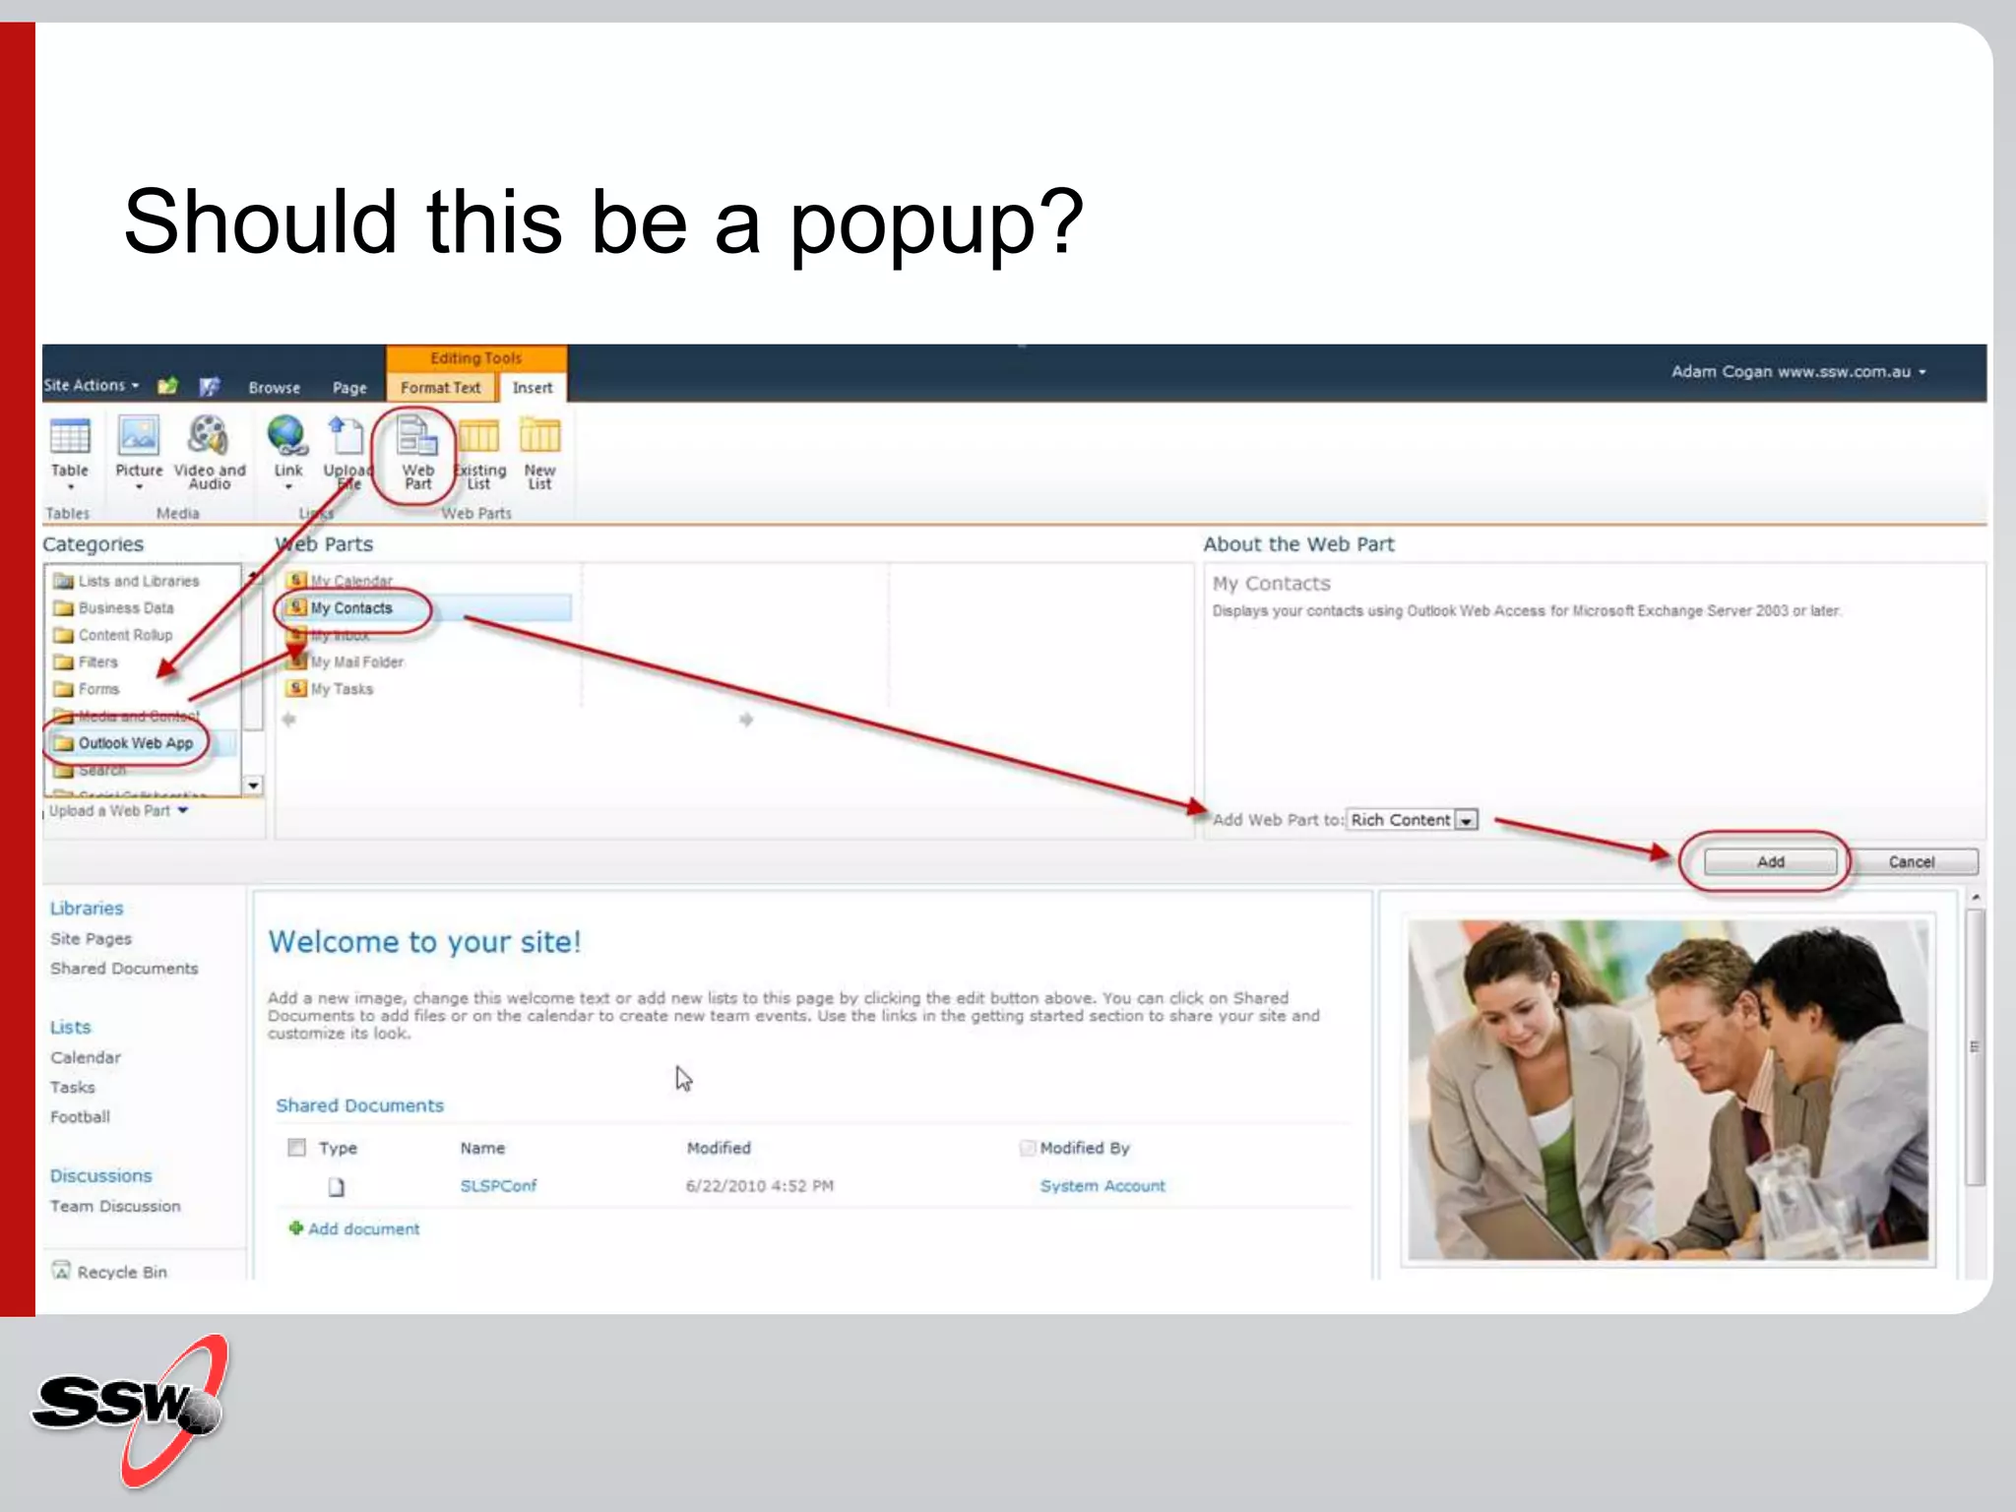This screenshot has height=1512, width=2016.
Task: Open the Web Part ribbon button
Action: pyautogui.click(x=417, y=452)
